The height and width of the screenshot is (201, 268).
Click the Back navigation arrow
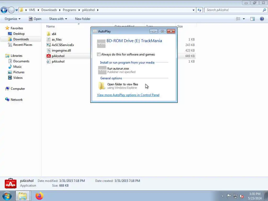coord(4,10)
